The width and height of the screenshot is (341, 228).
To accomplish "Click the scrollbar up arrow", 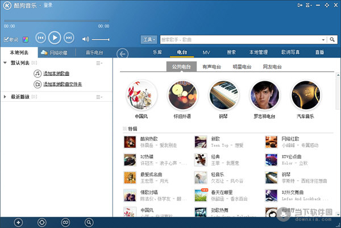I will 338,75.
